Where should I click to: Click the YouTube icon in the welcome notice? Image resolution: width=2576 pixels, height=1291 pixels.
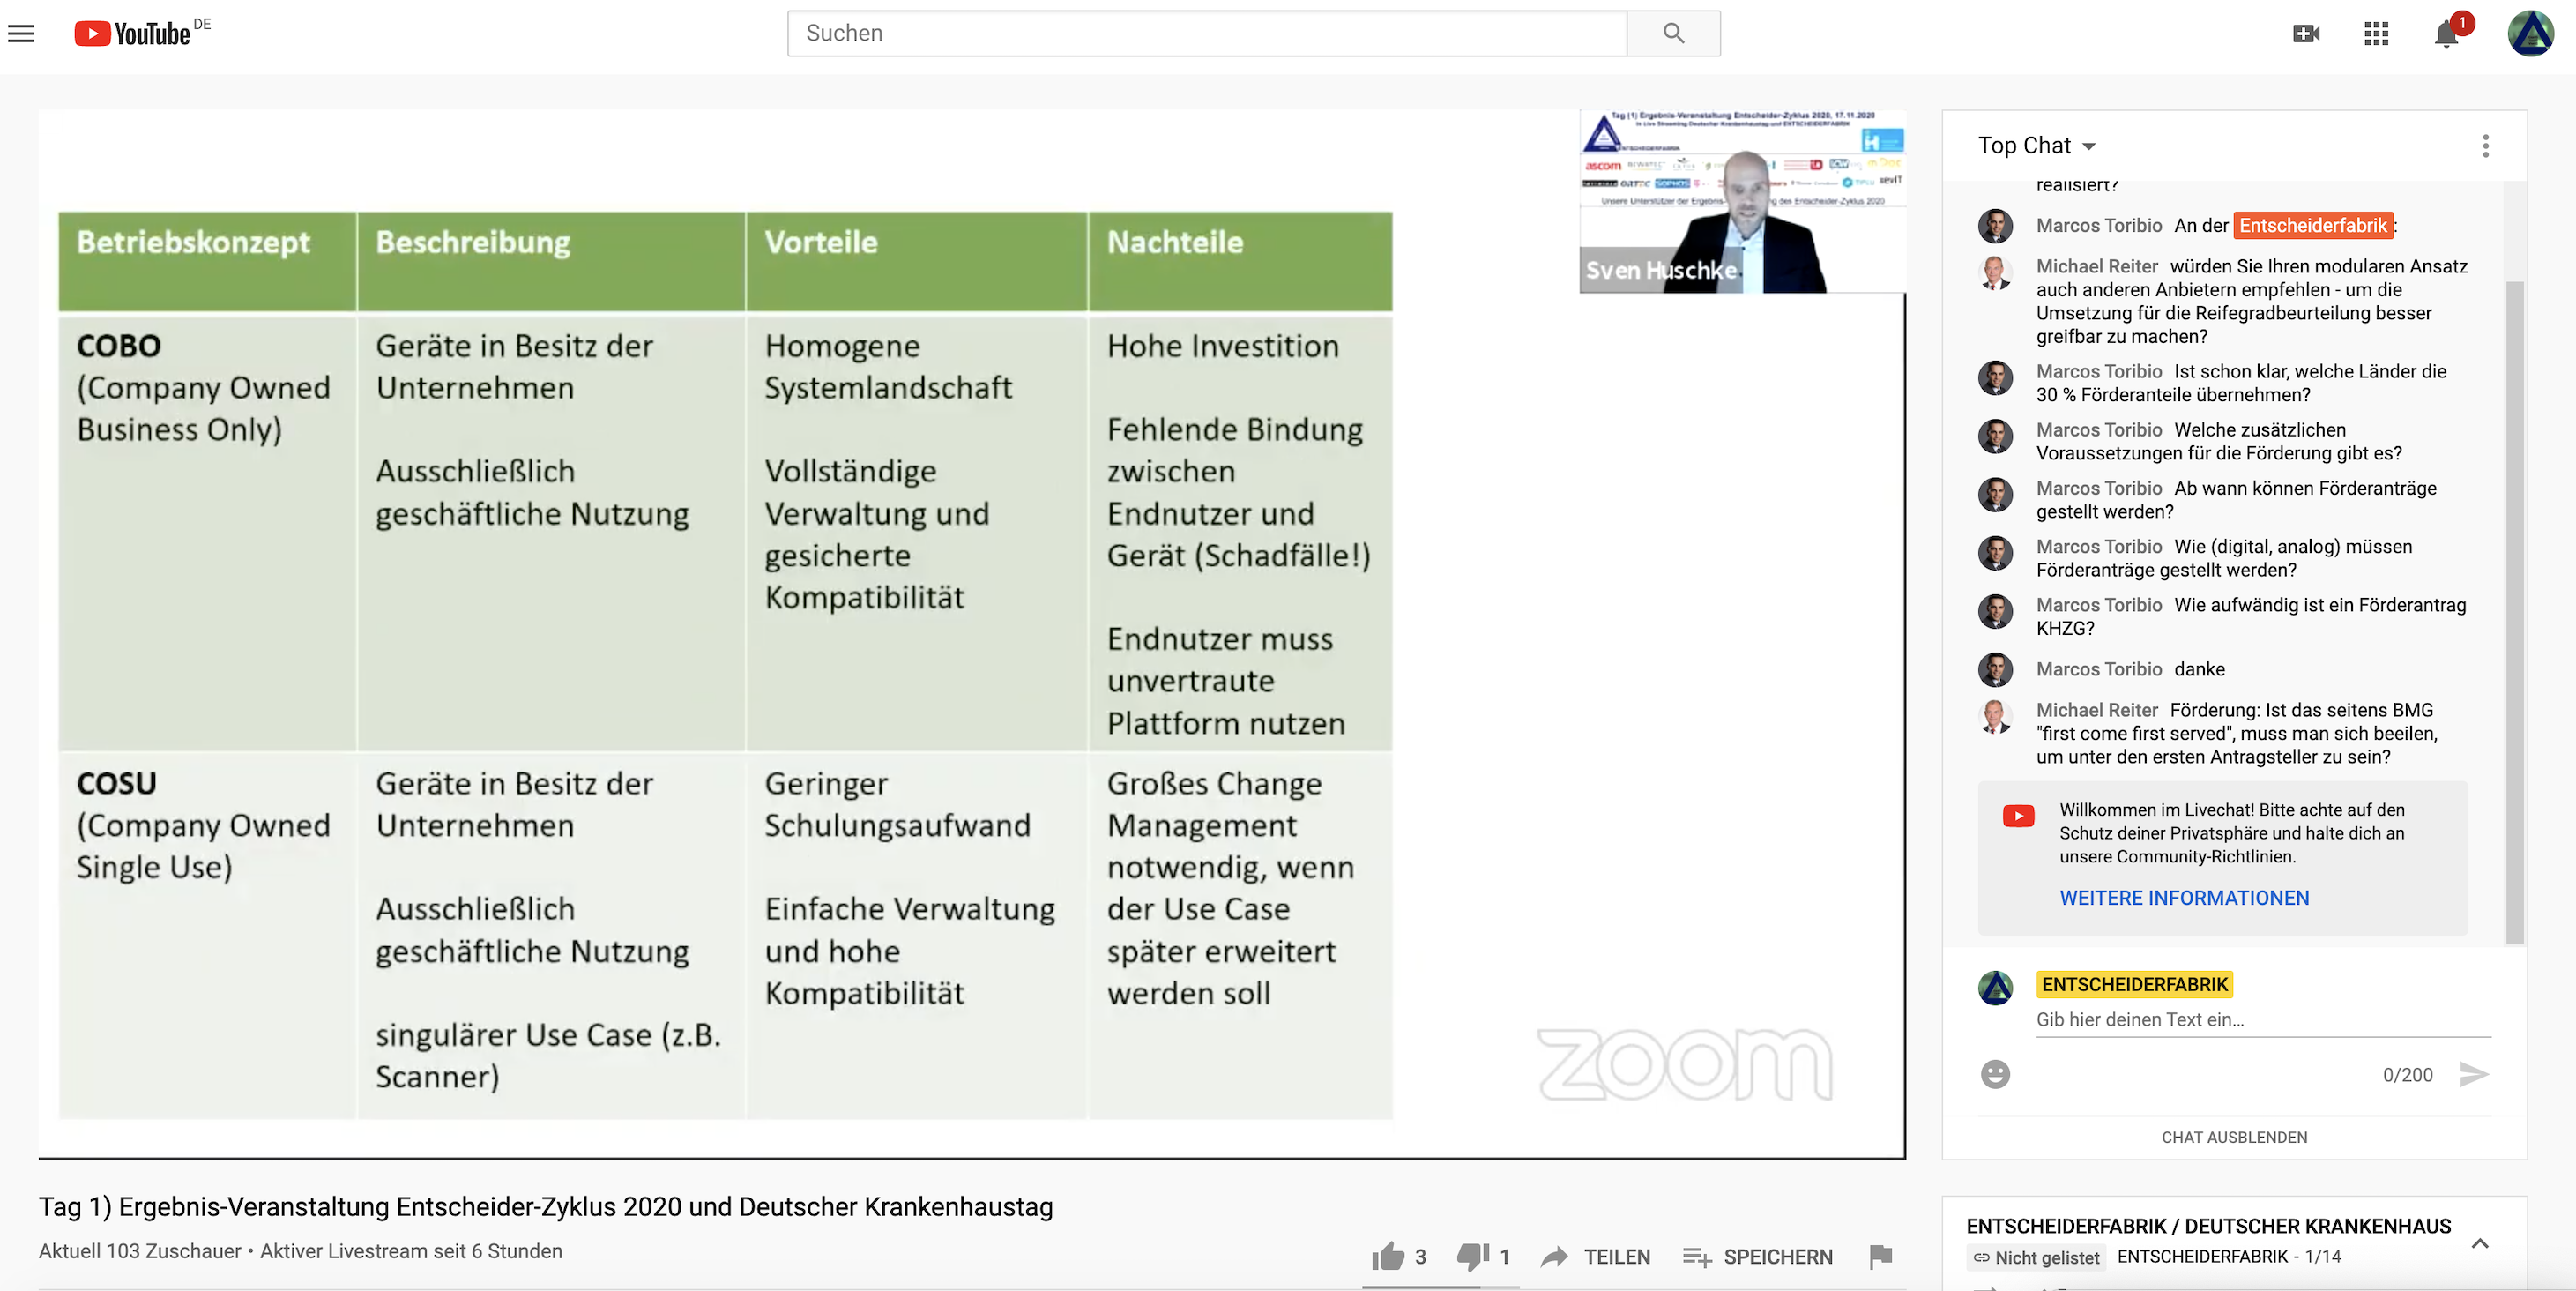coord(2018,816)
